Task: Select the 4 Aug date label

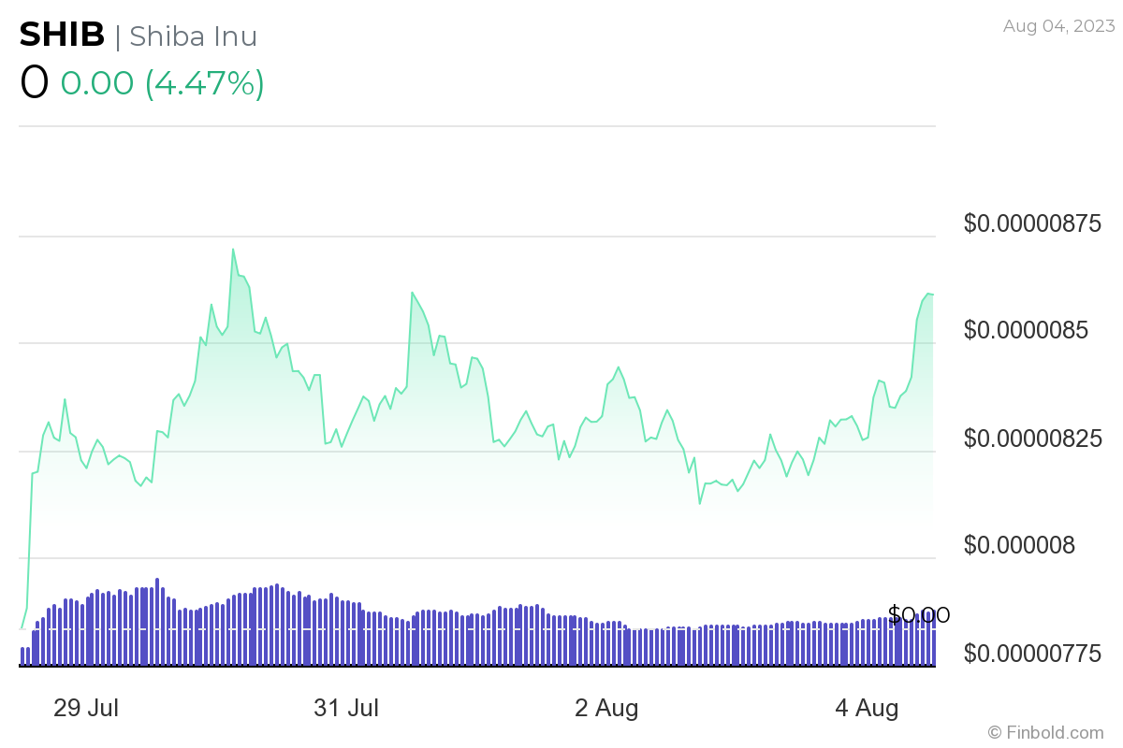Action: pos(867,708)
